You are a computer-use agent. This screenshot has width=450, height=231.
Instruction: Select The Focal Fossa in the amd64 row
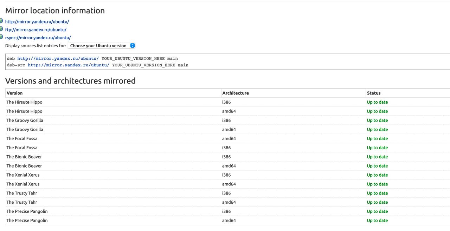click(x=22, y=138)
